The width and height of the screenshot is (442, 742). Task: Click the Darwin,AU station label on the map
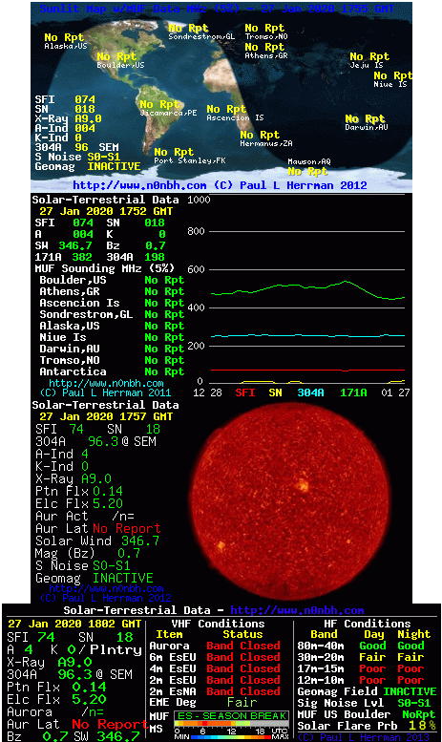pos(367,127)
